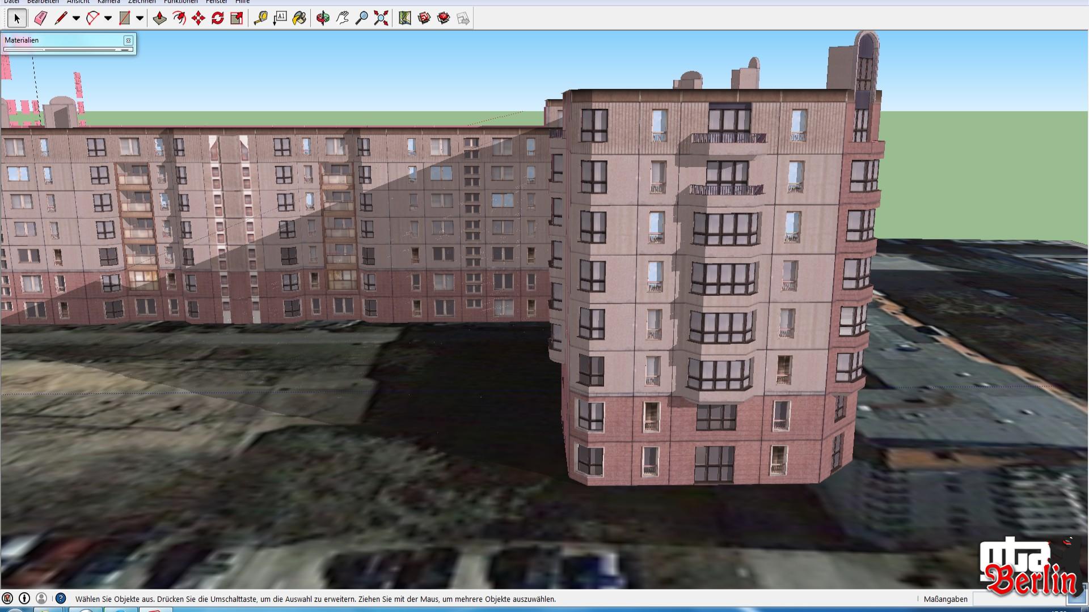Select the Orbit camera tool
The height and width of the screenshot is (612, 1089).
[323, 19]
